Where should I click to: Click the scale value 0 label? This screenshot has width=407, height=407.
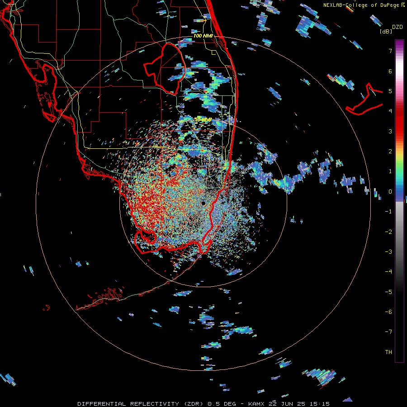[x=390, y=192]
